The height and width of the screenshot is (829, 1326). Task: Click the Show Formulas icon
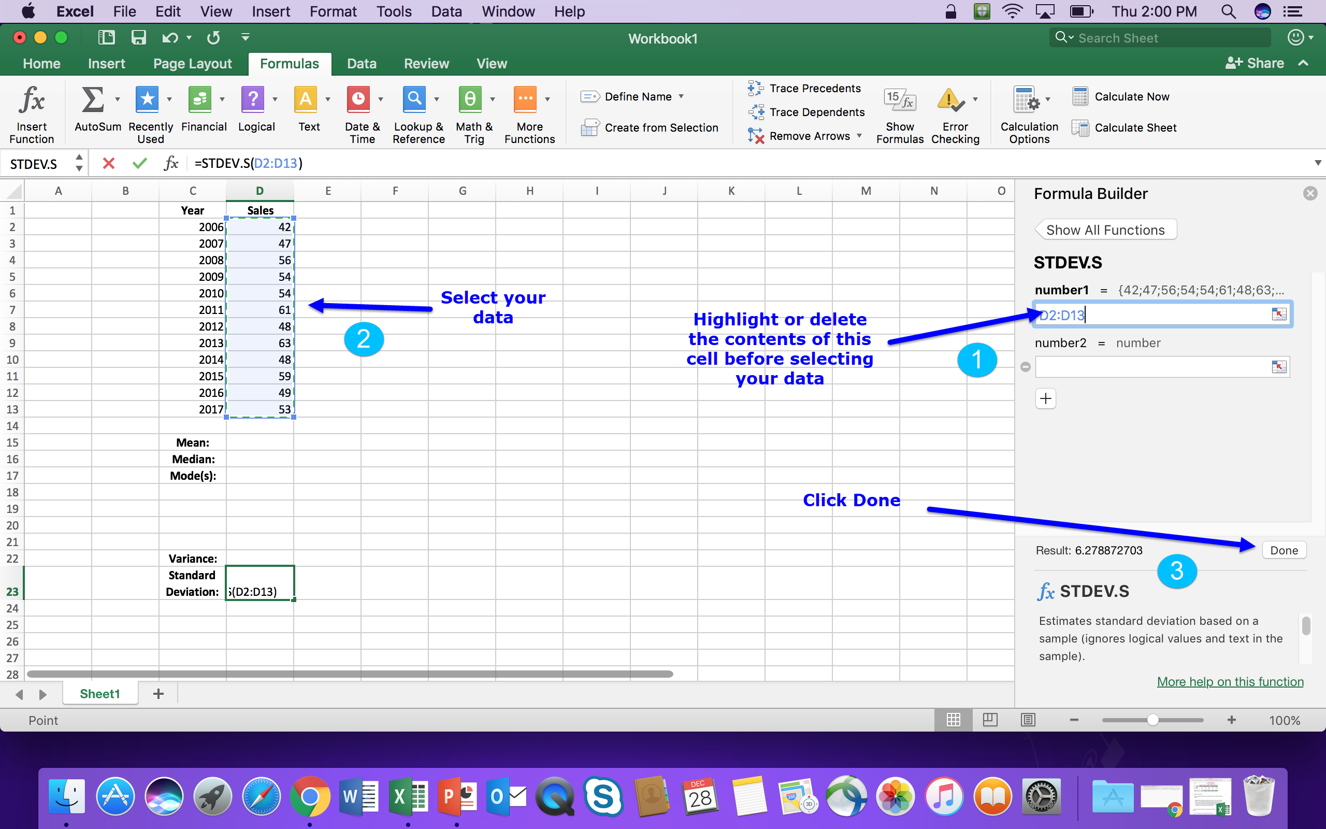click(899, 101)
